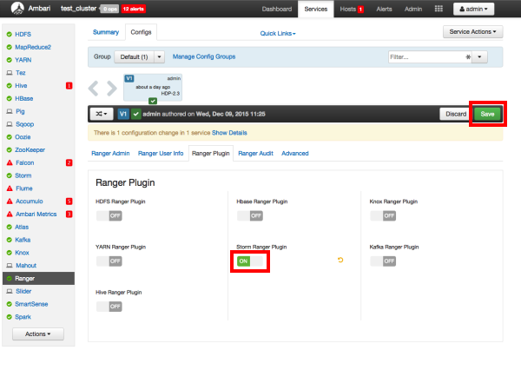Open the Ranger Admin tab

click(110, 153)
